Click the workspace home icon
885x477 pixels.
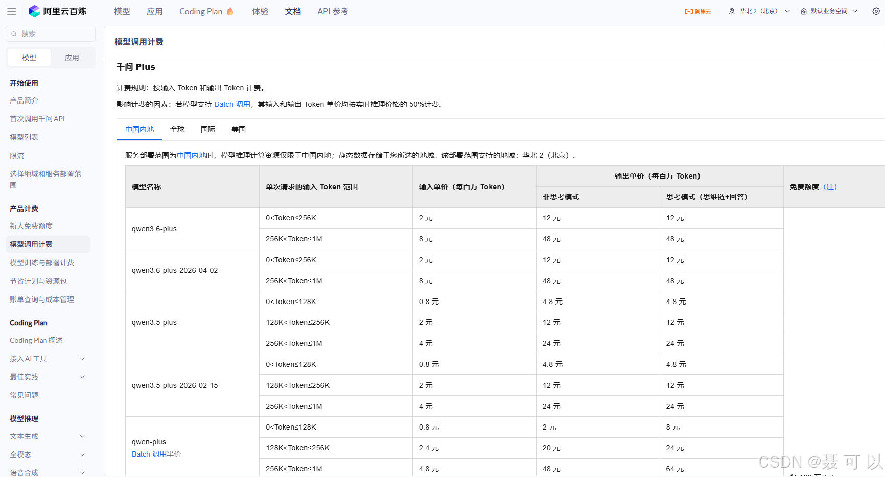[x=804, y=11]
